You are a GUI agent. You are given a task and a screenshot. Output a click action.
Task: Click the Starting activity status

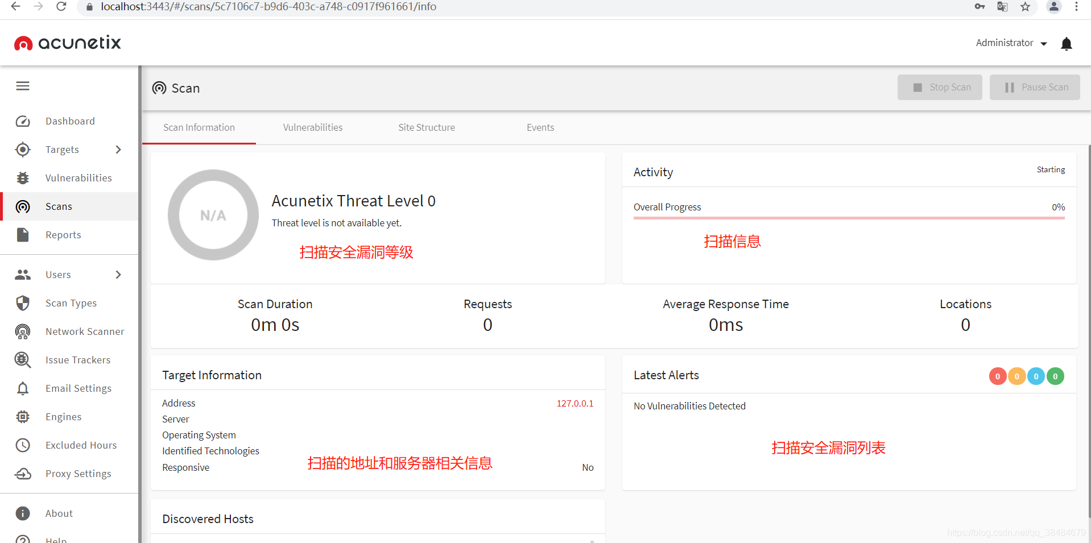click(x=1051, y=169)
